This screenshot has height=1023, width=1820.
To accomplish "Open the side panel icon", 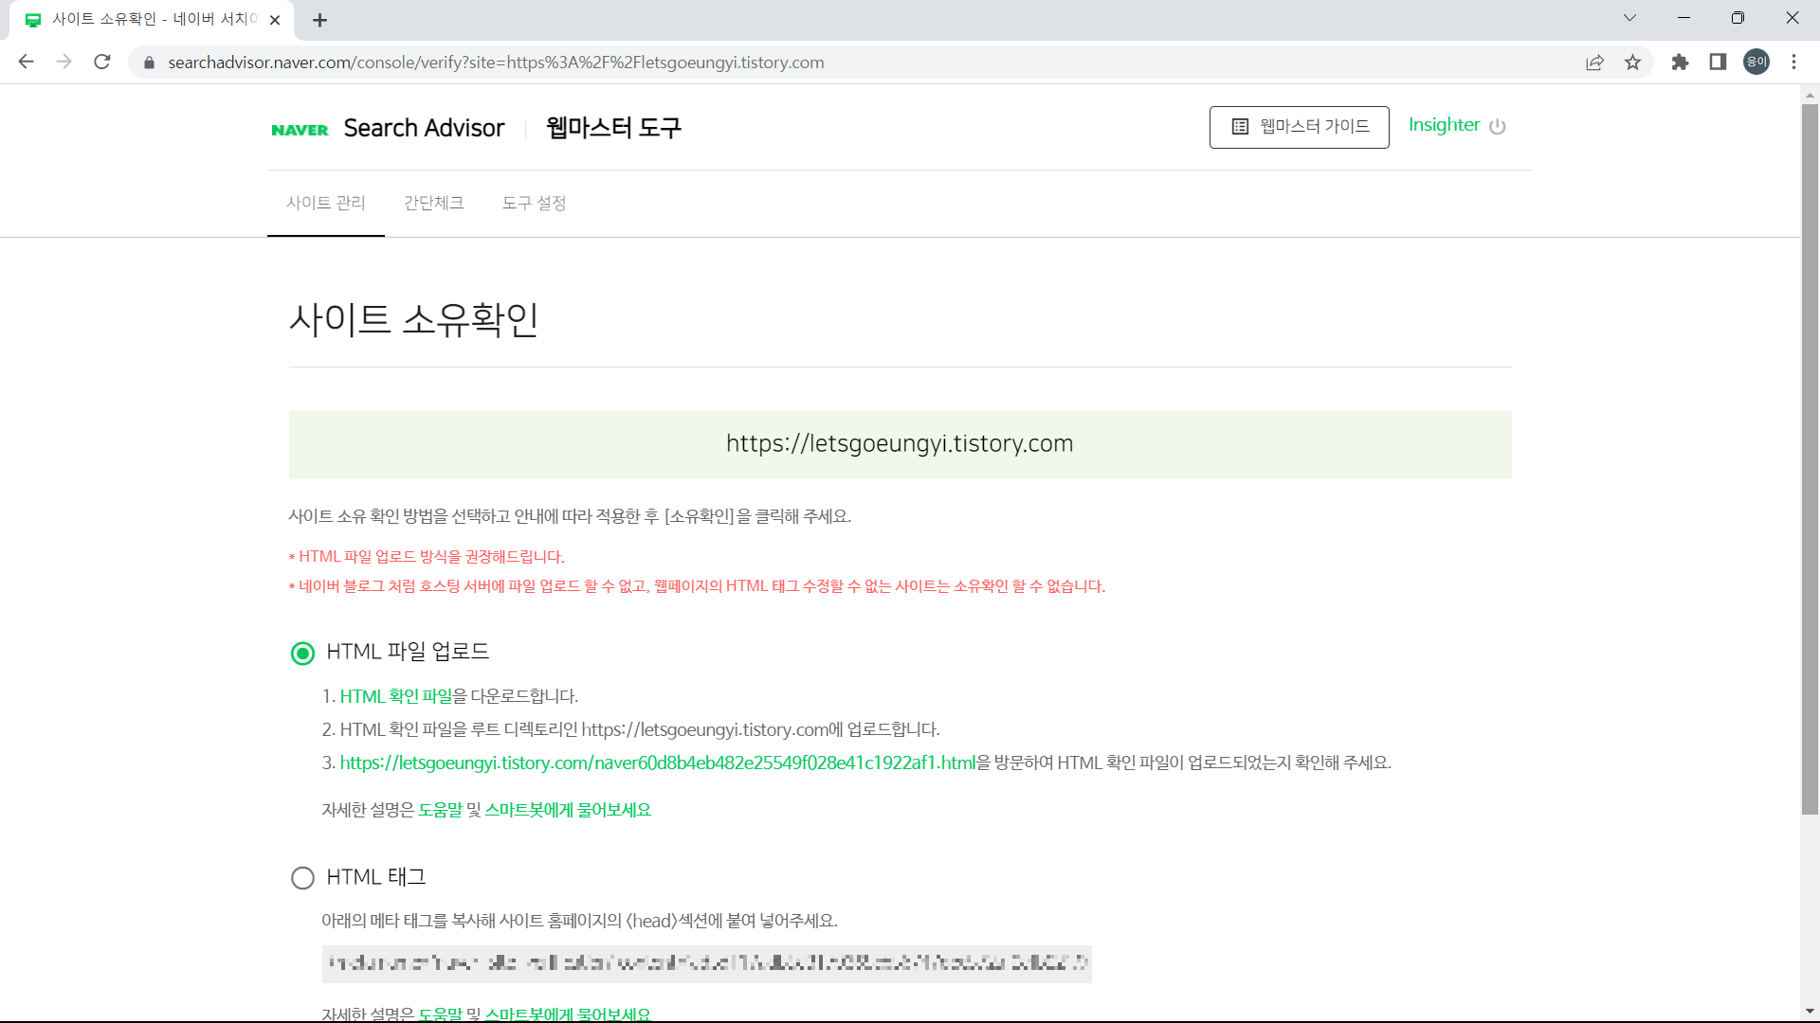I will 1718,63.
